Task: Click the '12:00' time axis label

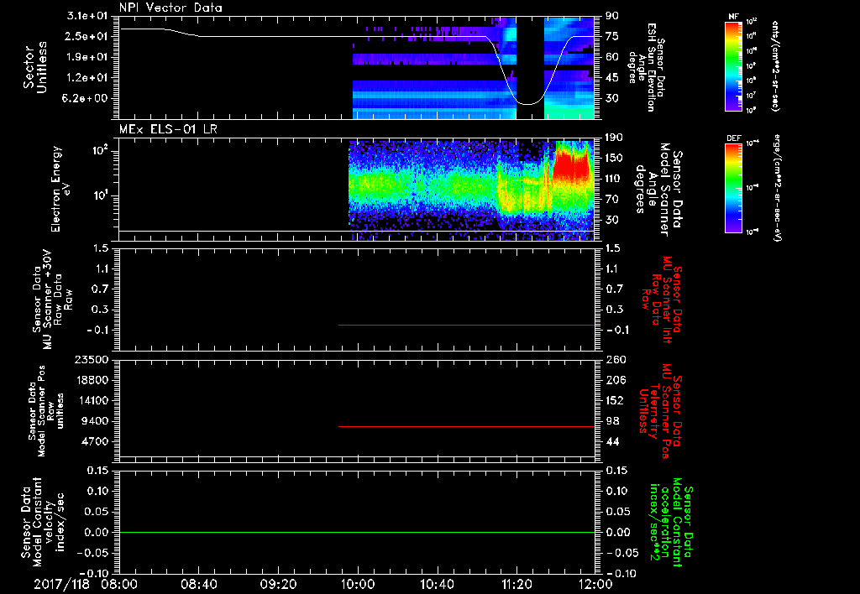Action: point(595,584)
